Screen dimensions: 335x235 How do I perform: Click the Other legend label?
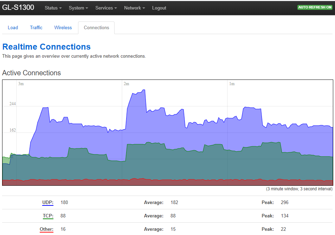click(x=46, y=229)
